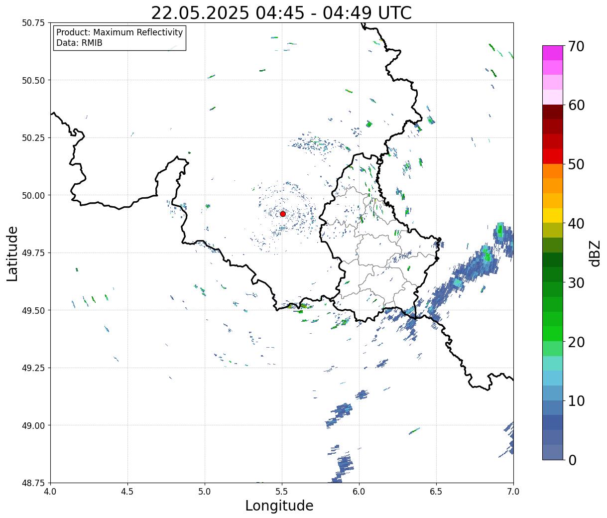
Task: Click the Longitude axis label
Action: tap(279, 506)
